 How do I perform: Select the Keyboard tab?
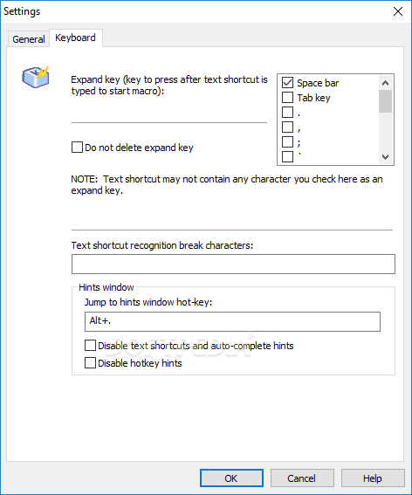pyautogui.click(x=75, y=38)
